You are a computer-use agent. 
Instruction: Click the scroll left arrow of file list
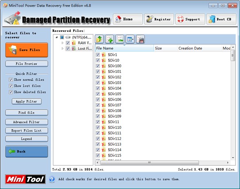[x=98, y=162]
